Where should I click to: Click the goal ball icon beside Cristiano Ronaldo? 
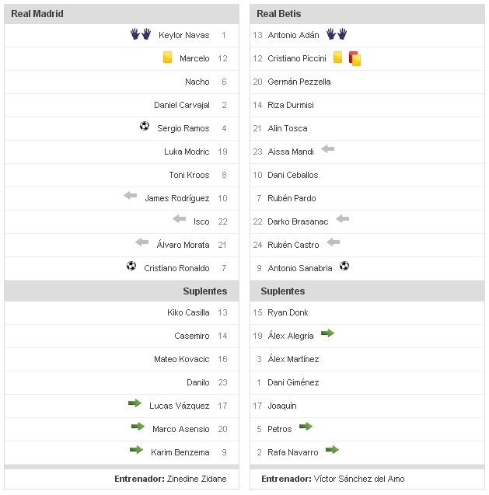[x=131, y=266]
